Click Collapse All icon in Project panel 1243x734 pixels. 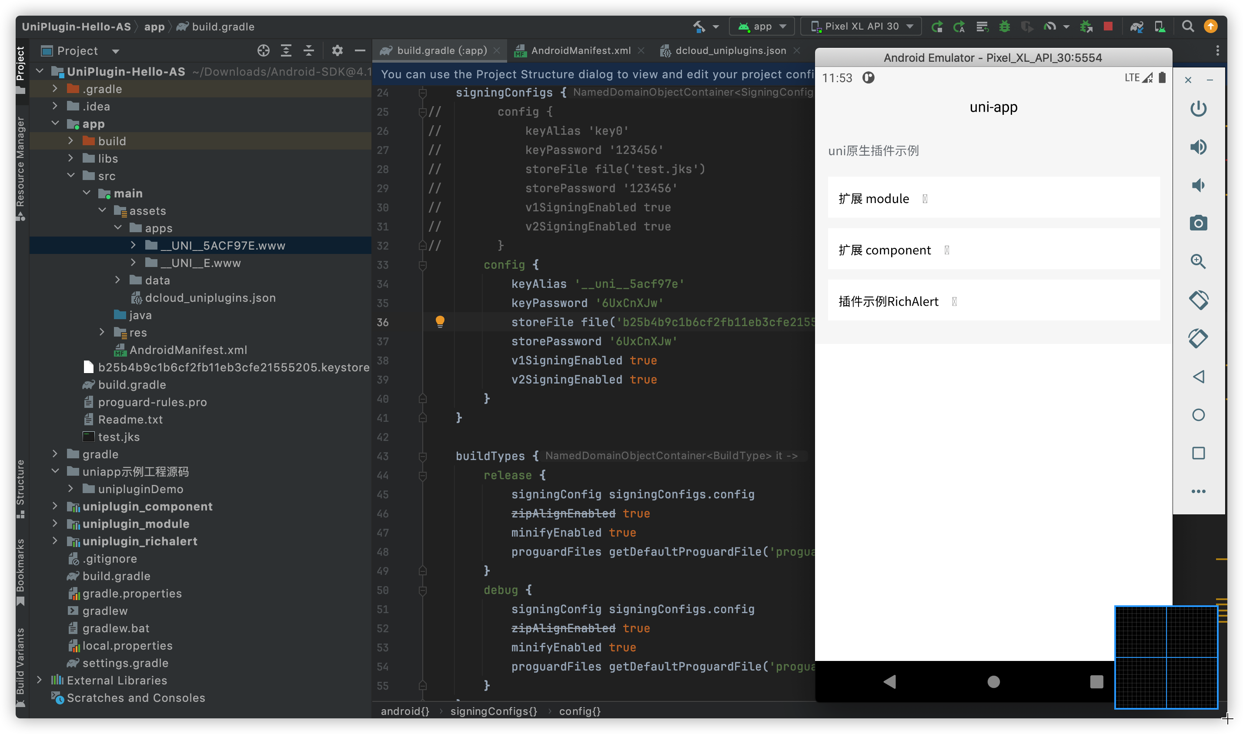point(309,50)
